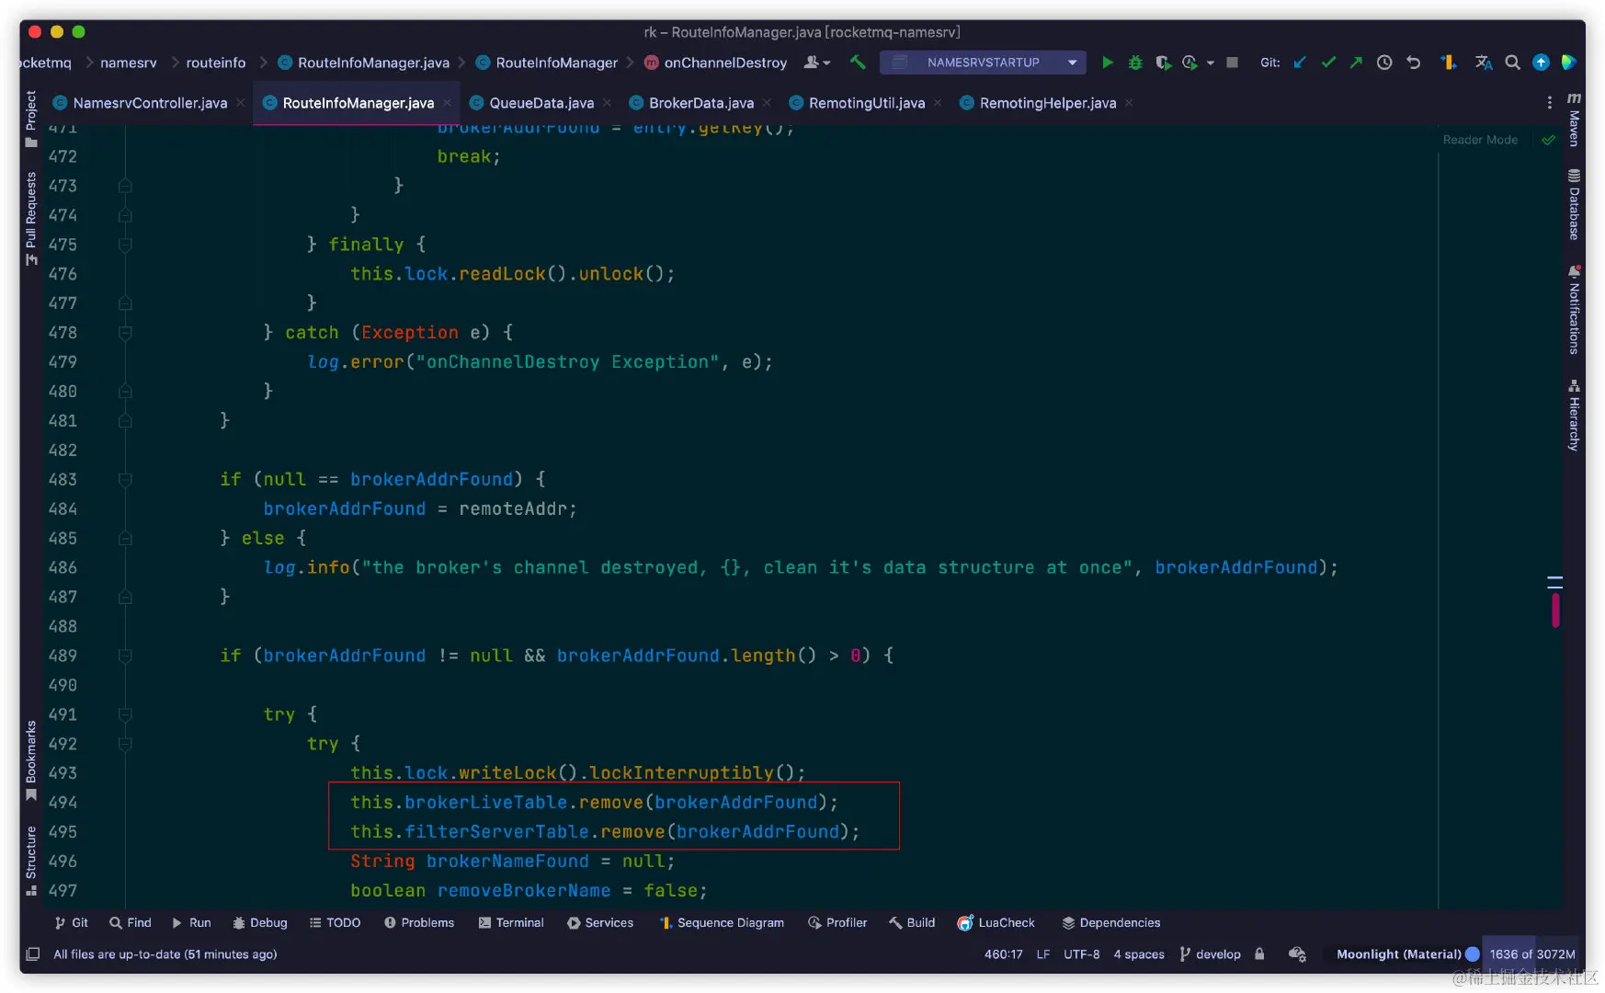Image resolution: width=1605 pixels, height=993 pixels.
Task: Close the QueueData.java tab
Action: 607,103
